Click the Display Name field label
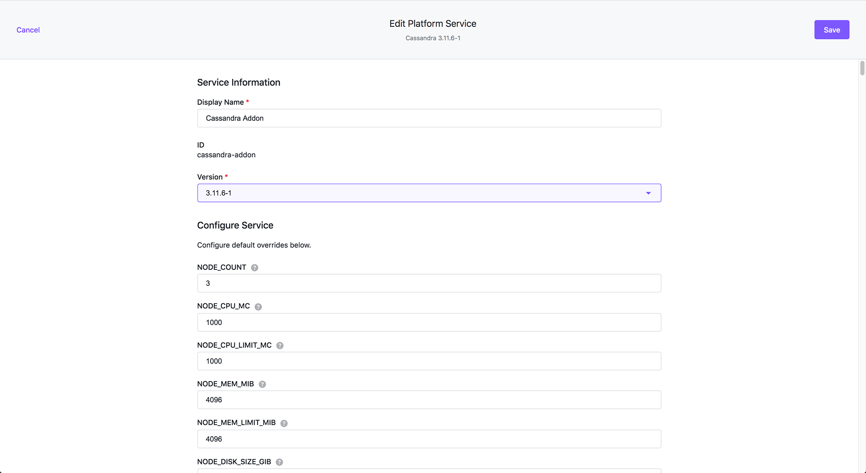866x473 pixels. click(x=220, y=102)
